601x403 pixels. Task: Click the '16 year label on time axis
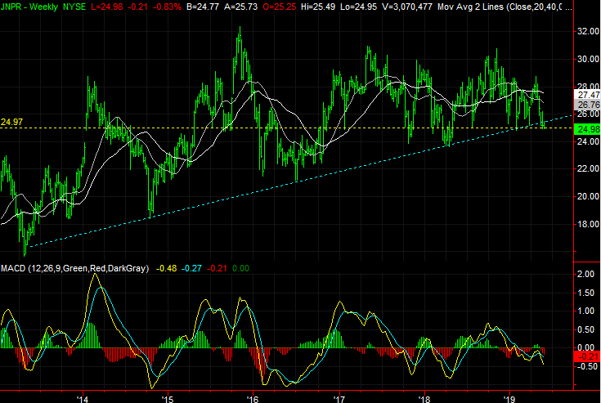252,399
